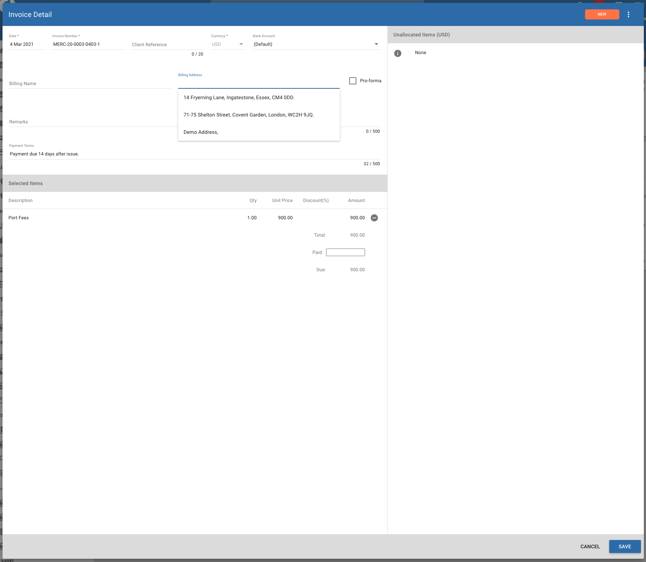This screenshot has width=646, height=562.
Task: Click the info icon beside None
Action: pyautogui.click(x=397, y=53)
